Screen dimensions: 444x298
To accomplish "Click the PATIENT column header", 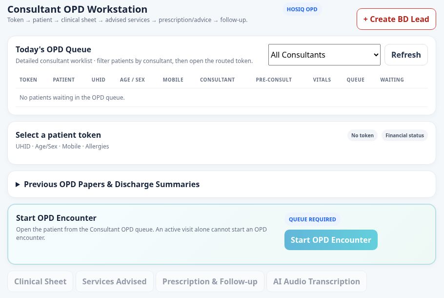I will pos(64,80).
